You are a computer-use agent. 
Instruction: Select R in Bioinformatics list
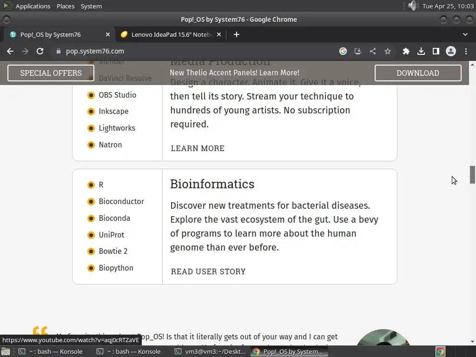(x=101, y=185)
